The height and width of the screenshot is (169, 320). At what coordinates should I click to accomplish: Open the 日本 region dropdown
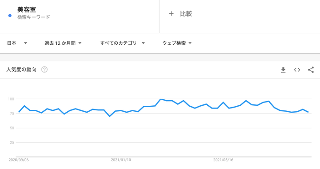pos(17,43)
